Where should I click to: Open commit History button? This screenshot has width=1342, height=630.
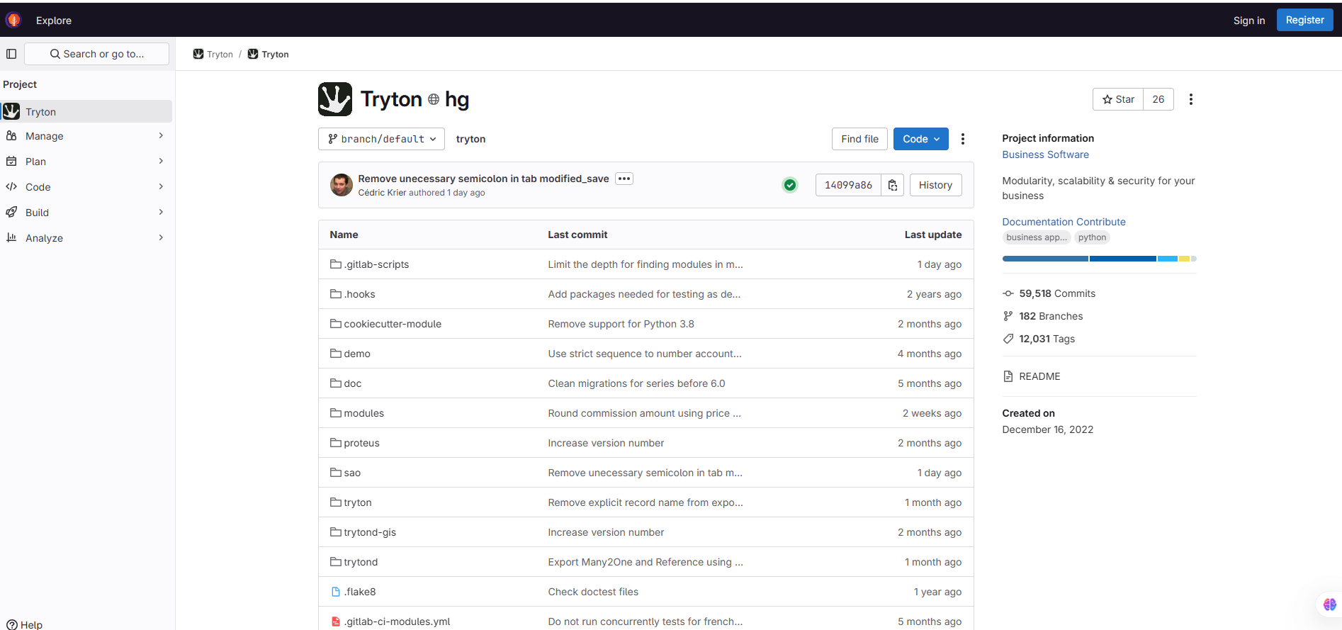coord(935,185)
